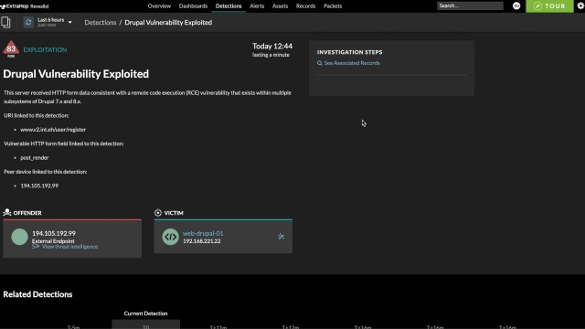Open View threat intelligence link
The height and width of the screenshot is (329, 585).
point(69,247)
